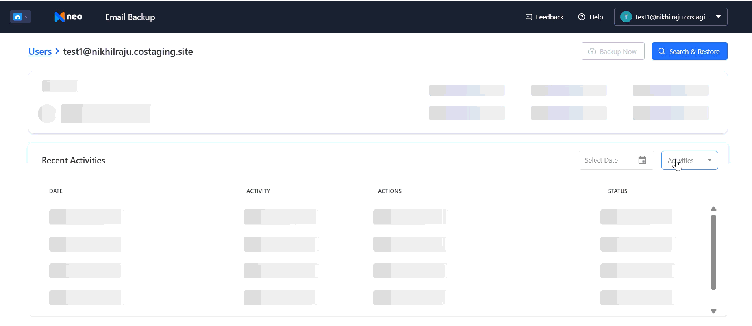Click the Feedback chat icon
Image resolution: width=752 pixels, height=326 pixels.
click(529, 17)
